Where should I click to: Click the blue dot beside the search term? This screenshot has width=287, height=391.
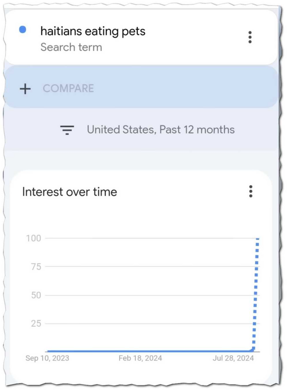tap(23, 29)
